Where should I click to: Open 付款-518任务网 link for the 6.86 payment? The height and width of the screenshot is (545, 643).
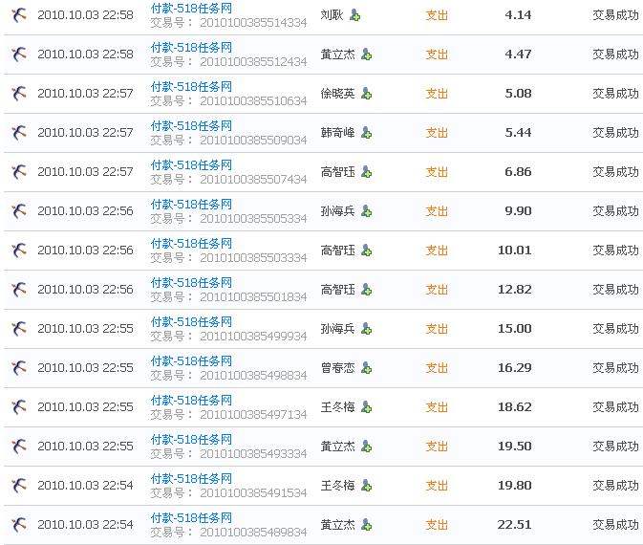191,165
